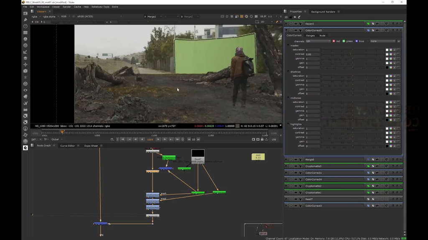
Task: Switch to the Curve Editor tab
Action: point(67,145)
